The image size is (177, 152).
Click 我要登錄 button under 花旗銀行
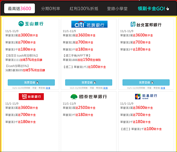tap(88, 83)
